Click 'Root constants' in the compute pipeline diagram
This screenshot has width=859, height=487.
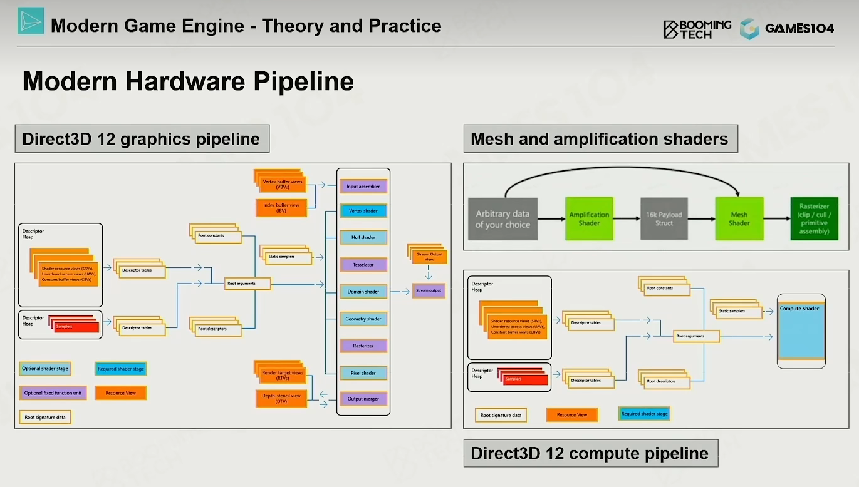coord(667,289)
